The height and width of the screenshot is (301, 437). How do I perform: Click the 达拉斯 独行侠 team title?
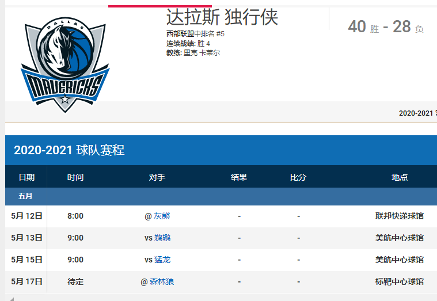(222, 17)
